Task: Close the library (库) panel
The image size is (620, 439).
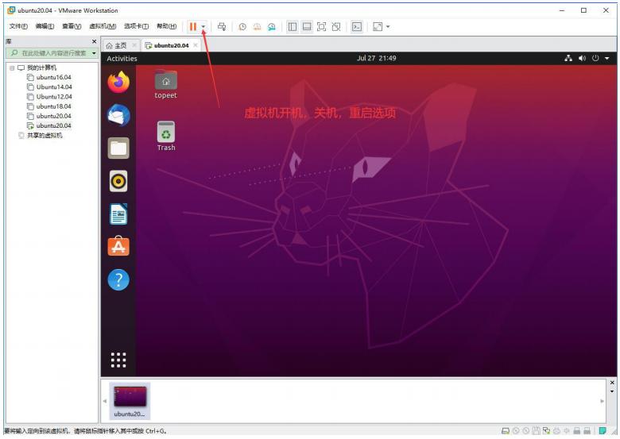Action: pyautogui.click(x=94, y=41)
